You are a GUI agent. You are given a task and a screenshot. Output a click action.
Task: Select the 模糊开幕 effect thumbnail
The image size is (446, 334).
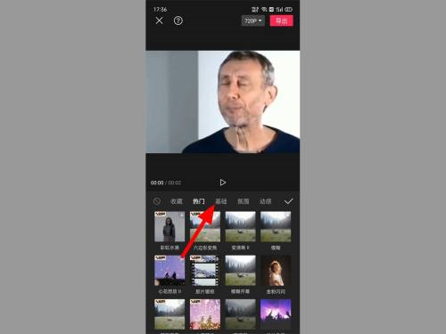tap(240, 271)
